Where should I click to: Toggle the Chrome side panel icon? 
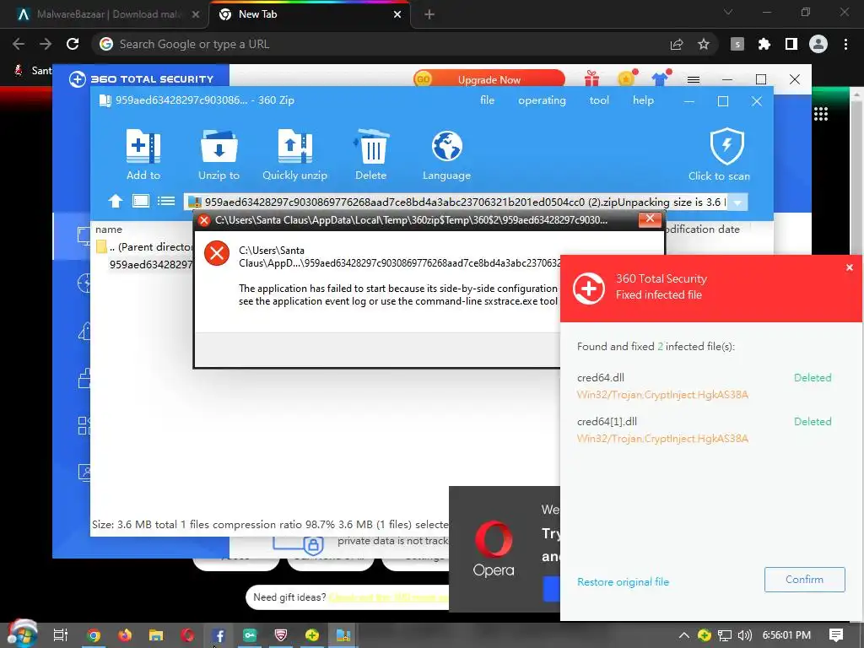(791, 44)
